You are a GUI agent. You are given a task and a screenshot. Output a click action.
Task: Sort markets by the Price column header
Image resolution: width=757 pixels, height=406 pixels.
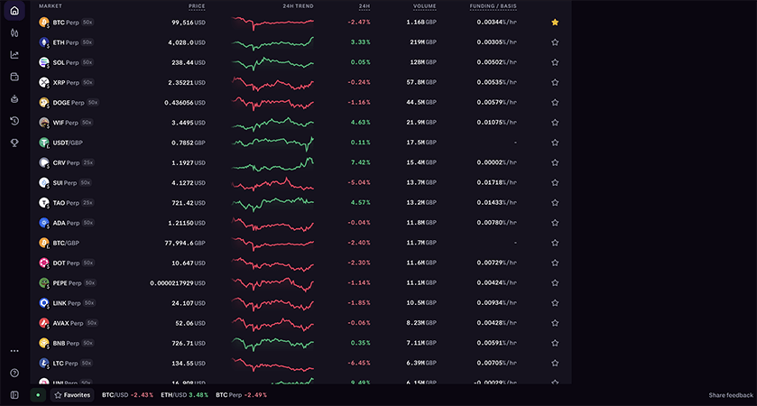(196, 5)
